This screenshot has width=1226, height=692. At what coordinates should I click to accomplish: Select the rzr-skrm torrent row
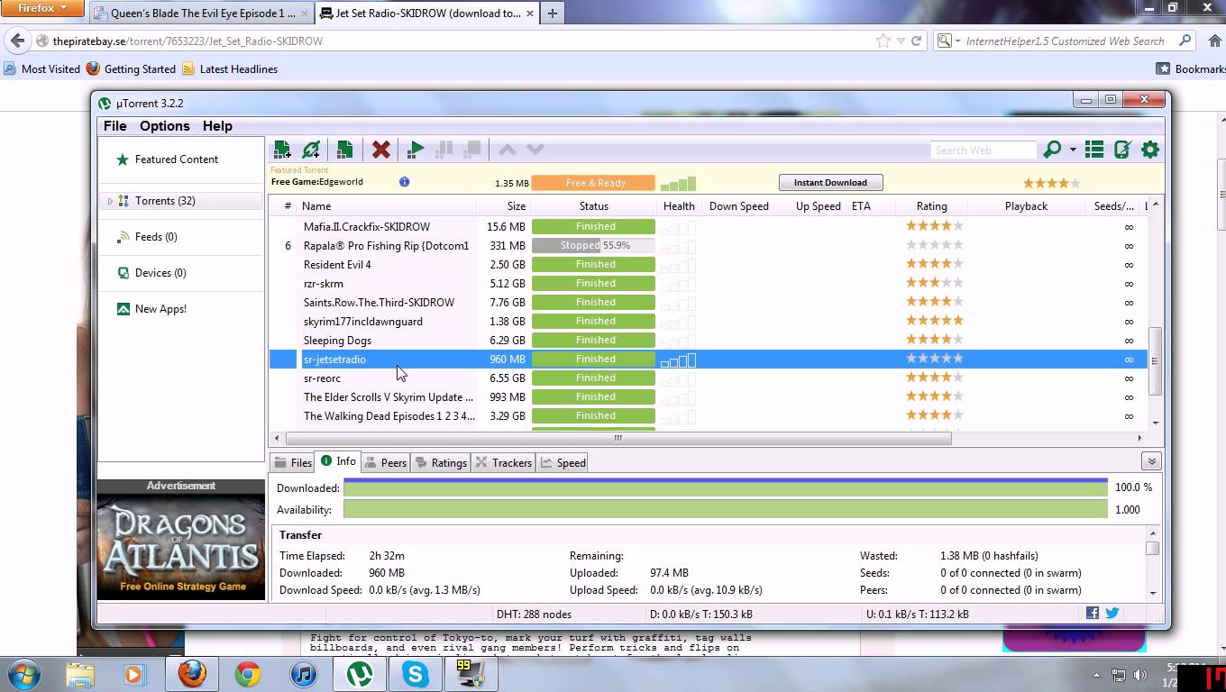coord(324,284)
